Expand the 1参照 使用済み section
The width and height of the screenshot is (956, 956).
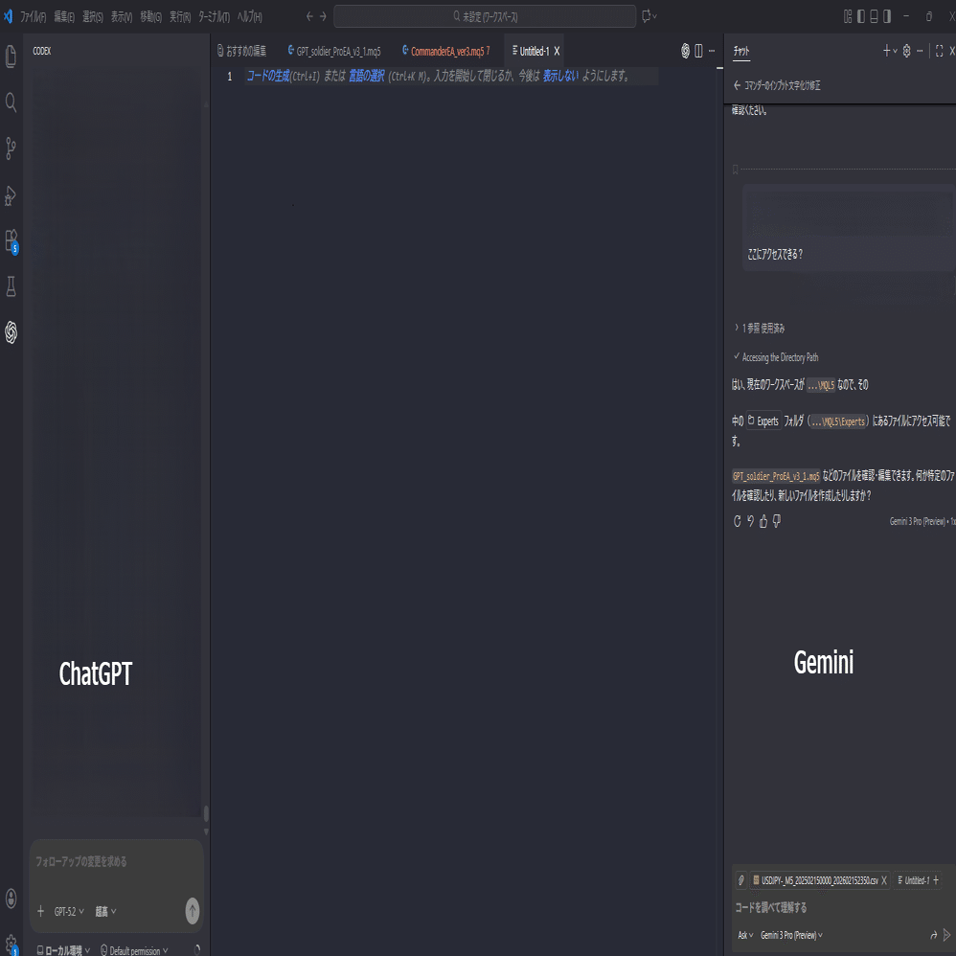(x=760, y=327)
